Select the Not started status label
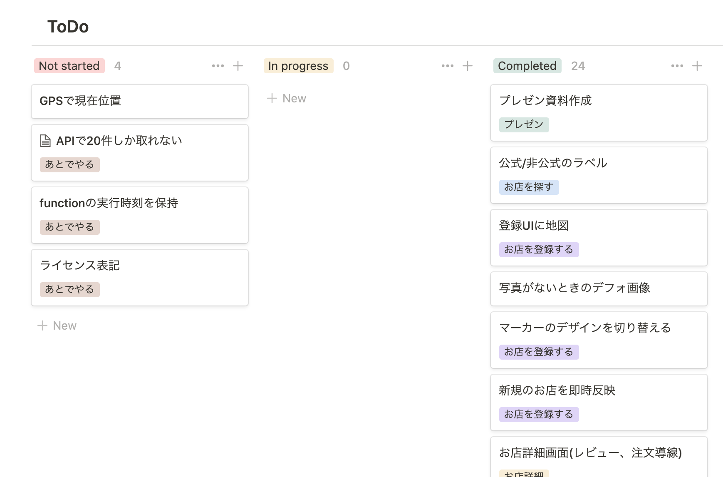The height and width of the screenshot is (477, 723). coord(69,66)
